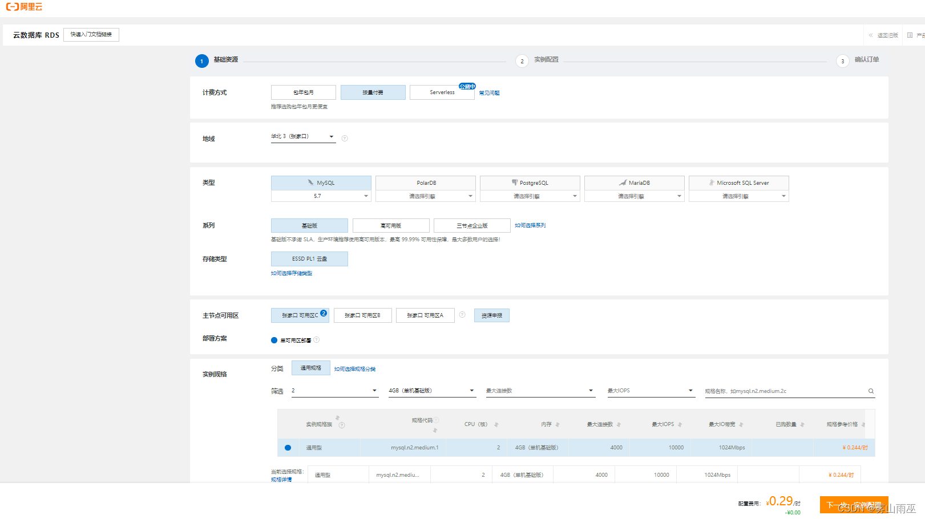925x519 pixels.
Task: Click the orange 下一步 实例配置 button
Action: tap(854, 505)
